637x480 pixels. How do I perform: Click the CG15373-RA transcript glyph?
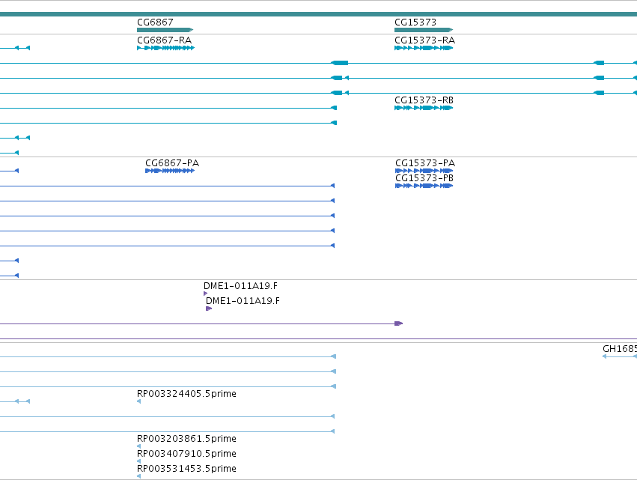coord(424,48)
